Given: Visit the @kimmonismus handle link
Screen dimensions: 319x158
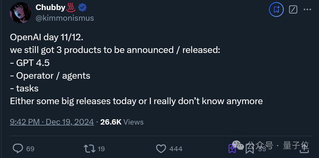Looking at the screenshot, I should (65, 18).
